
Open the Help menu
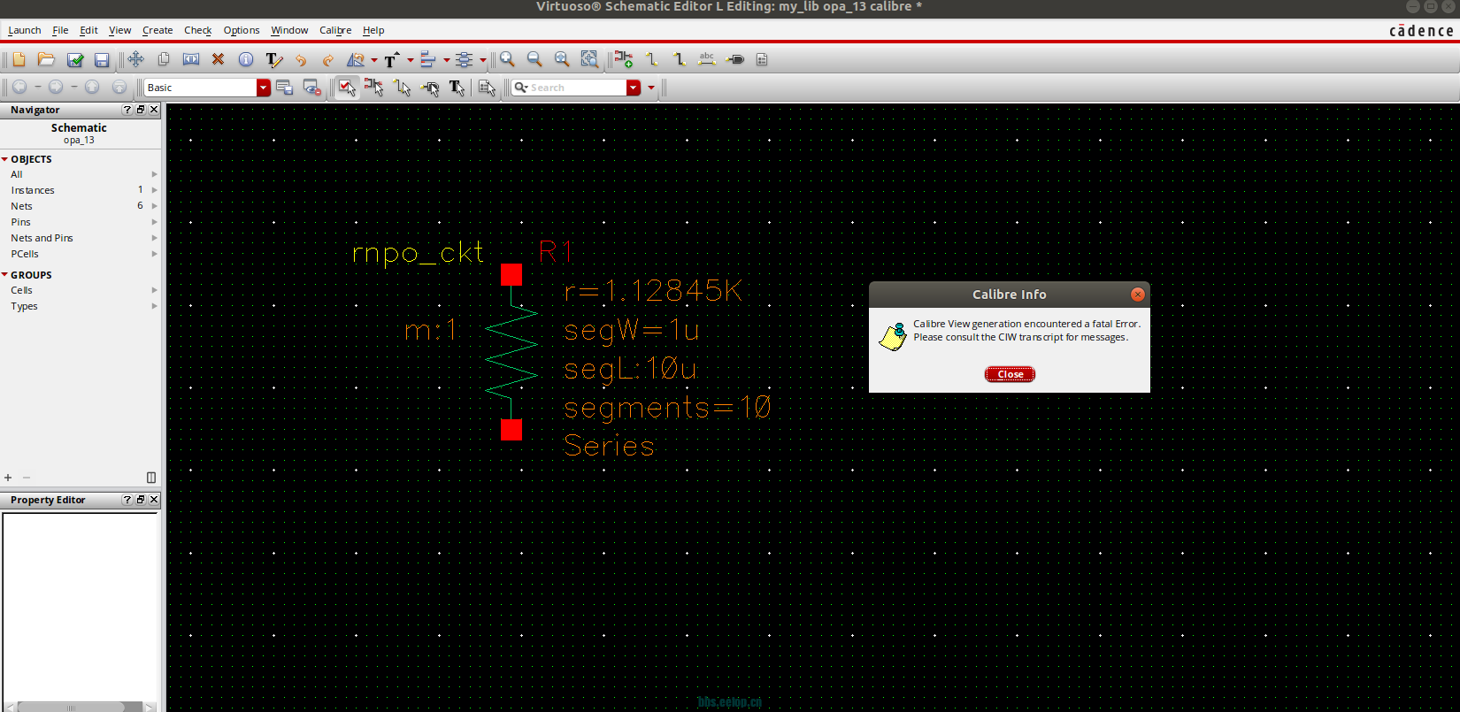point(373,30)
